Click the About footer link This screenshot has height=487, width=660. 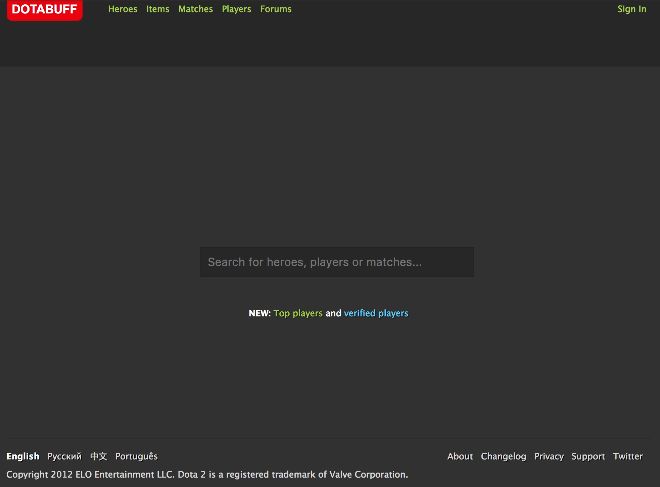460,456
